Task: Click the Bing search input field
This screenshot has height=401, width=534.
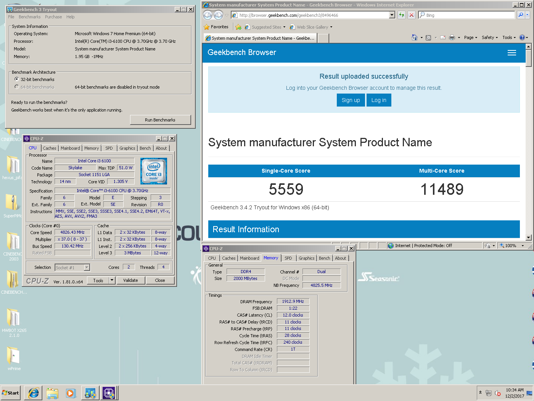Action: click(466, 15)
